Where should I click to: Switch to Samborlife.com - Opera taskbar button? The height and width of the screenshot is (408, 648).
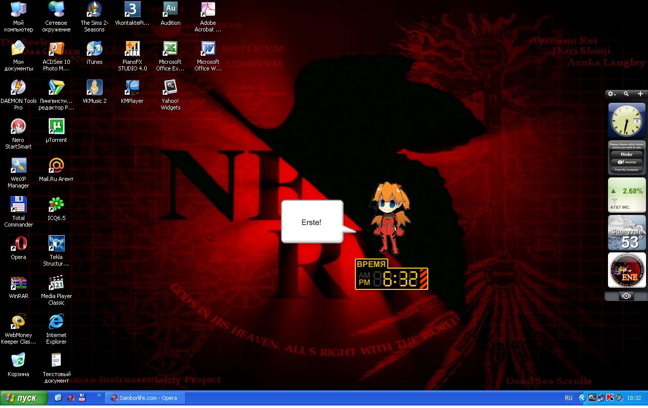click(145, 398)
